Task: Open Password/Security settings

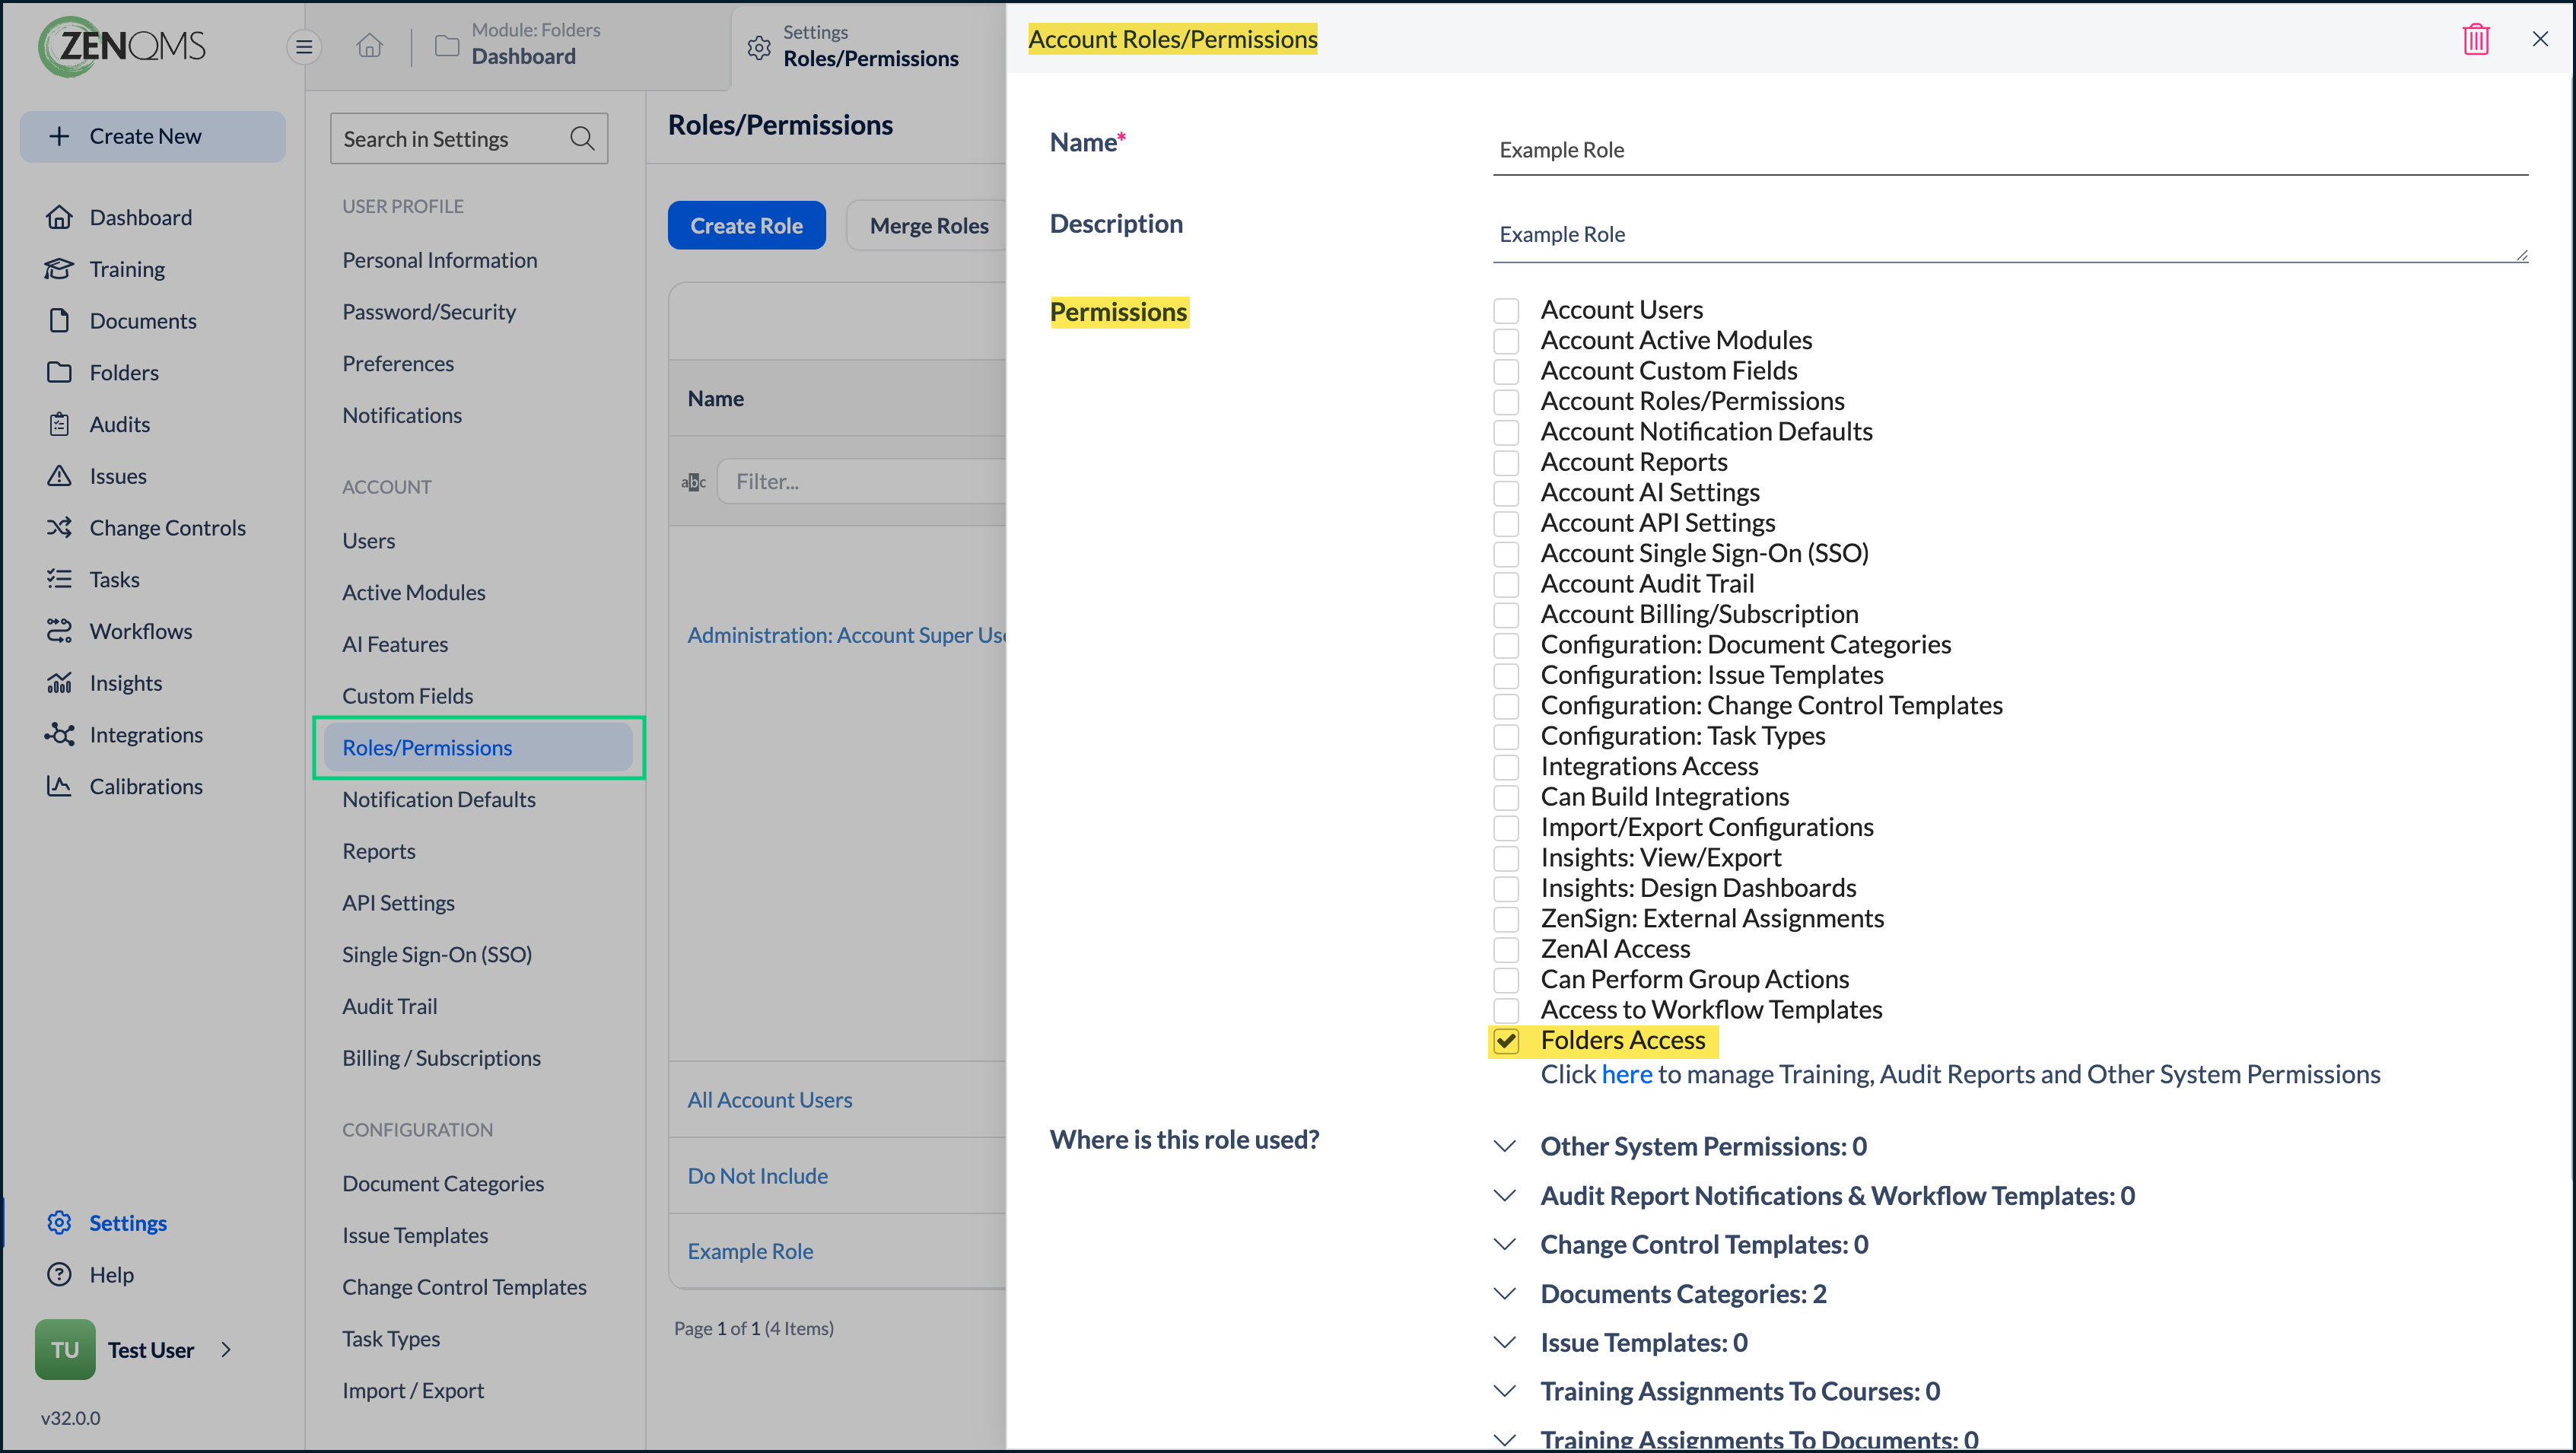Action: 429,312
